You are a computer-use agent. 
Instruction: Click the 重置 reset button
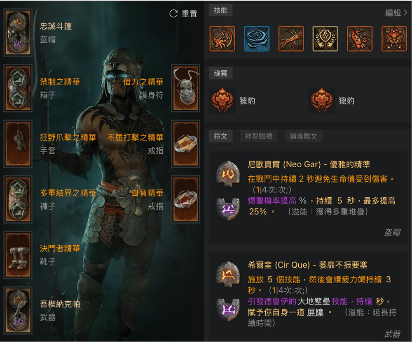[183, 14]
